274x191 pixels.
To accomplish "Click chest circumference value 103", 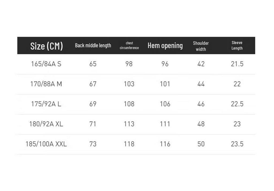I will (129, 84).
